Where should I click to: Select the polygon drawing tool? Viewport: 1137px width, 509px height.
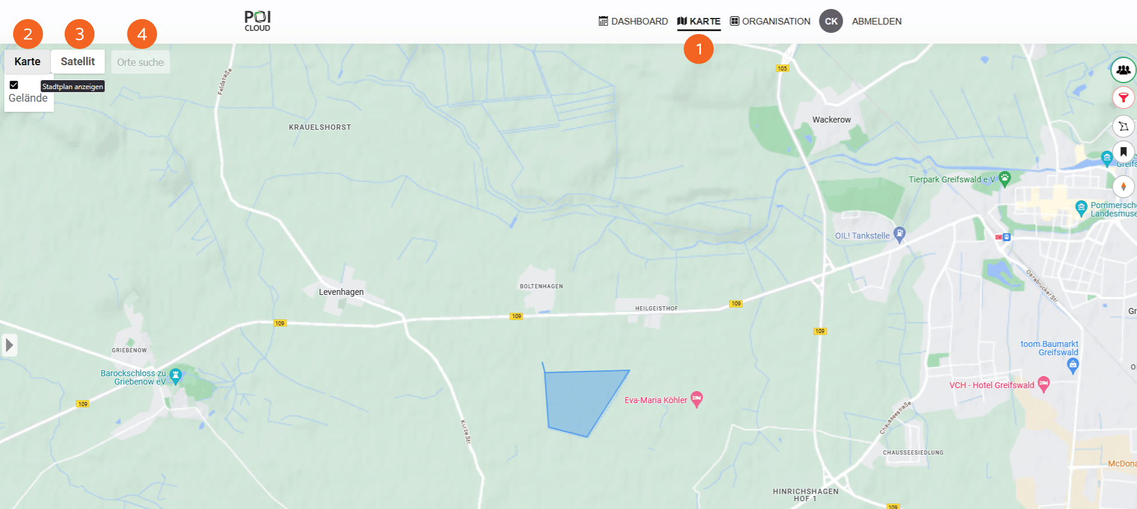[x=1123, y=126]
